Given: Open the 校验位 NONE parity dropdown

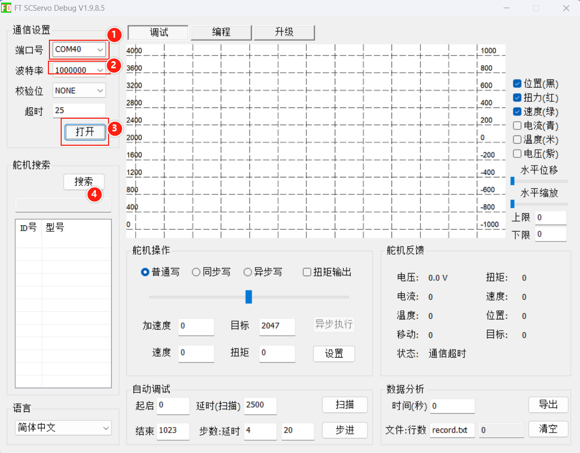Looking at the screenshot, I should point(79,91).
